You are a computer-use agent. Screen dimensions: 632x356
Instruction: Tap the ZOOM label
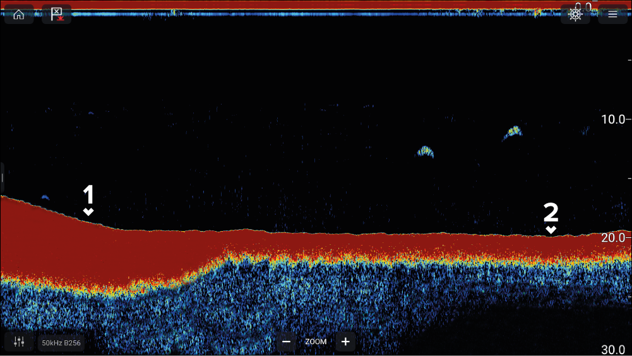[316, 341]
